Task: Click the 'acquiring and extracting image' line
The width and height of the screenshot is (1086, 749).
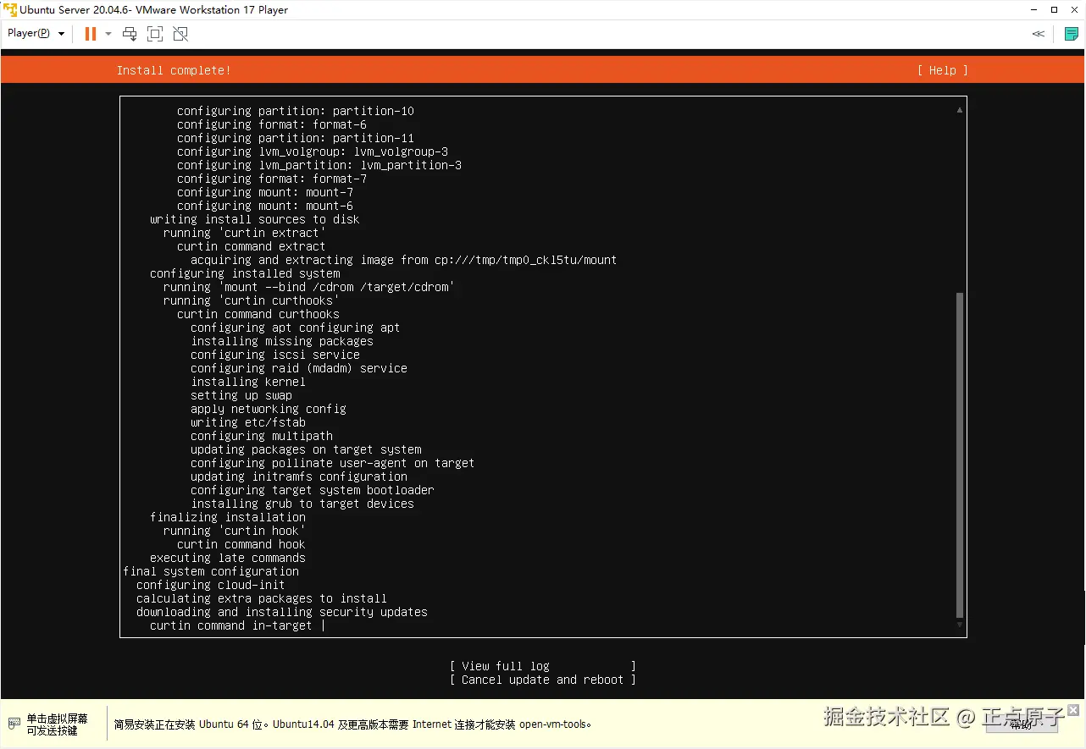Action: (x=404, y=260)
